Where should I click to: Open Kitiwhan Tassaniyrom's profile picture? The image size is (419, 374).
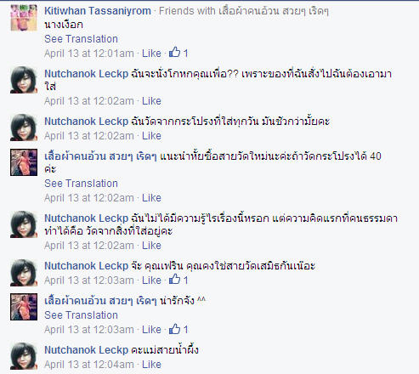(24, 18)
